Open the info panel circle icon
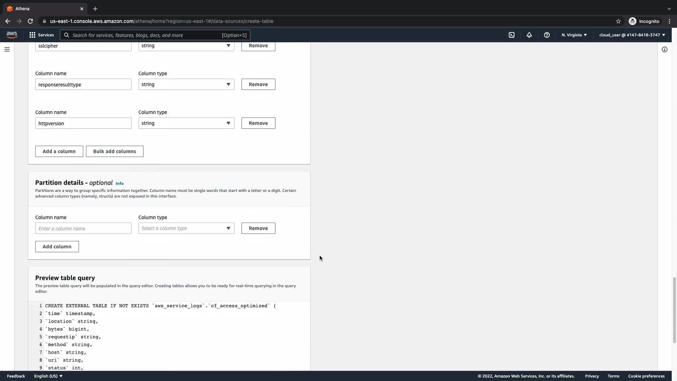Viewport: 677px width, 381px height. [665, 49]
